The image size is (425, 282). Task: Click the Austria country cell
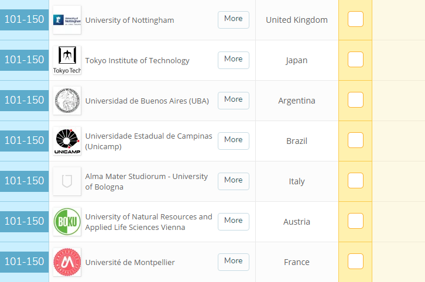[x=296, y=222]
